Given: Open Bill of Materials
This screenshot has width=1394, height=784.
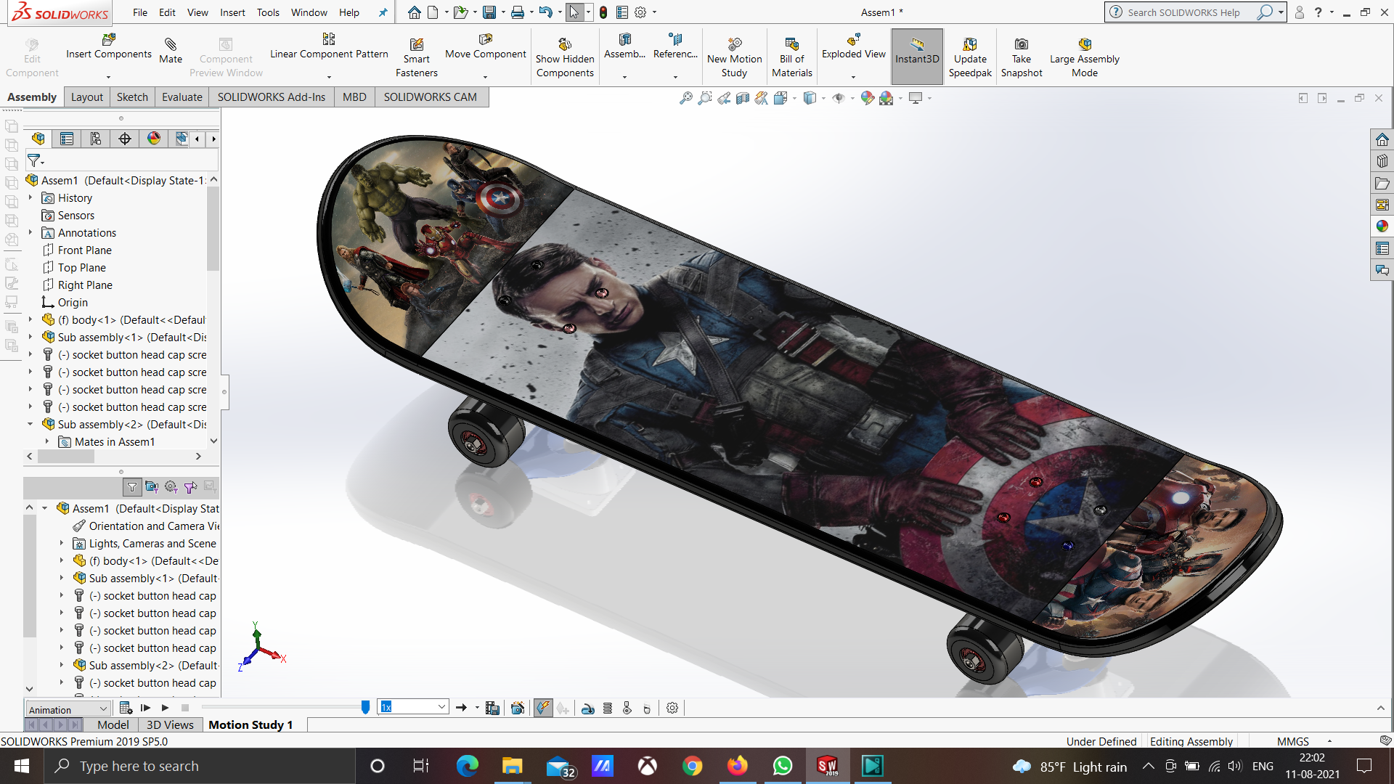Looking at the screenshot, I should [x=791, y=58].
